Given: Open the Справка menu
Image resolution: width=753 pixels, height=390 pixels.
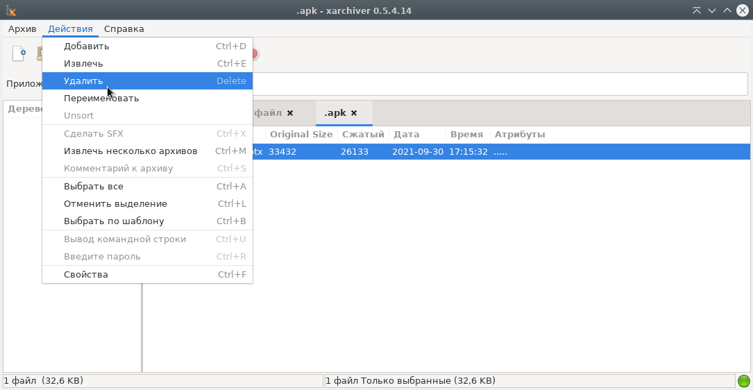Looking at the screenshot, I should point(124,29).
